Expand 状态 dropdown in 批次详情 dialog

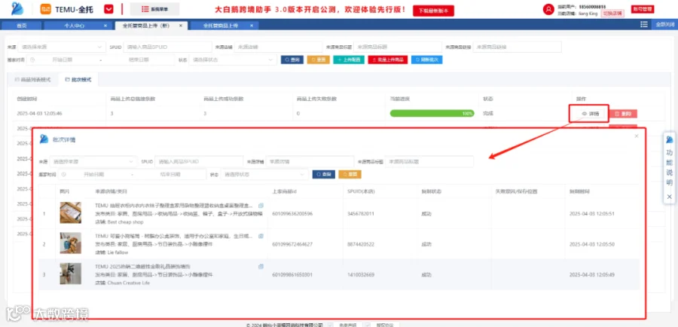coord(264,174)
